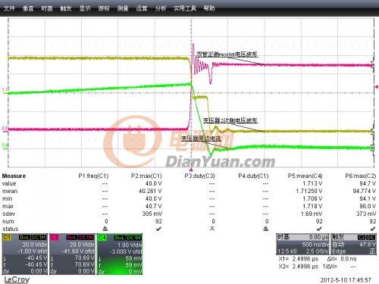Open the 实用工具 (Utilities) menu
The image size is (379, 284).
[x=185, y=8]
